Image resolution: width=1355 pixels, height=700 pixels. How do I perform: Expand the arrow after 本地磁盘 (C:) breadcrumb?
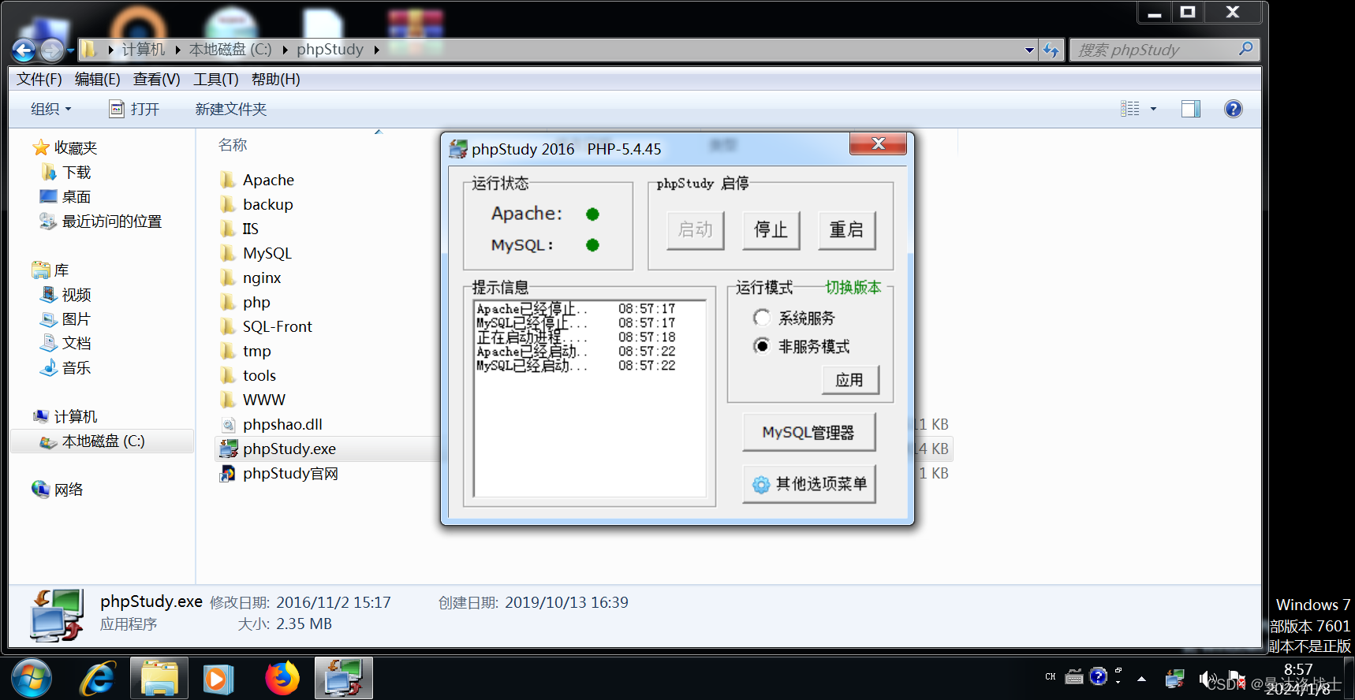[285, 50]
